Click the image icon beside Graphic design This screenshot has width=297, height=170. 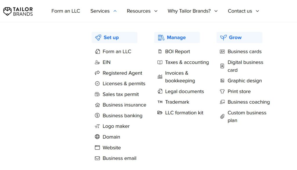coord(222,81)
